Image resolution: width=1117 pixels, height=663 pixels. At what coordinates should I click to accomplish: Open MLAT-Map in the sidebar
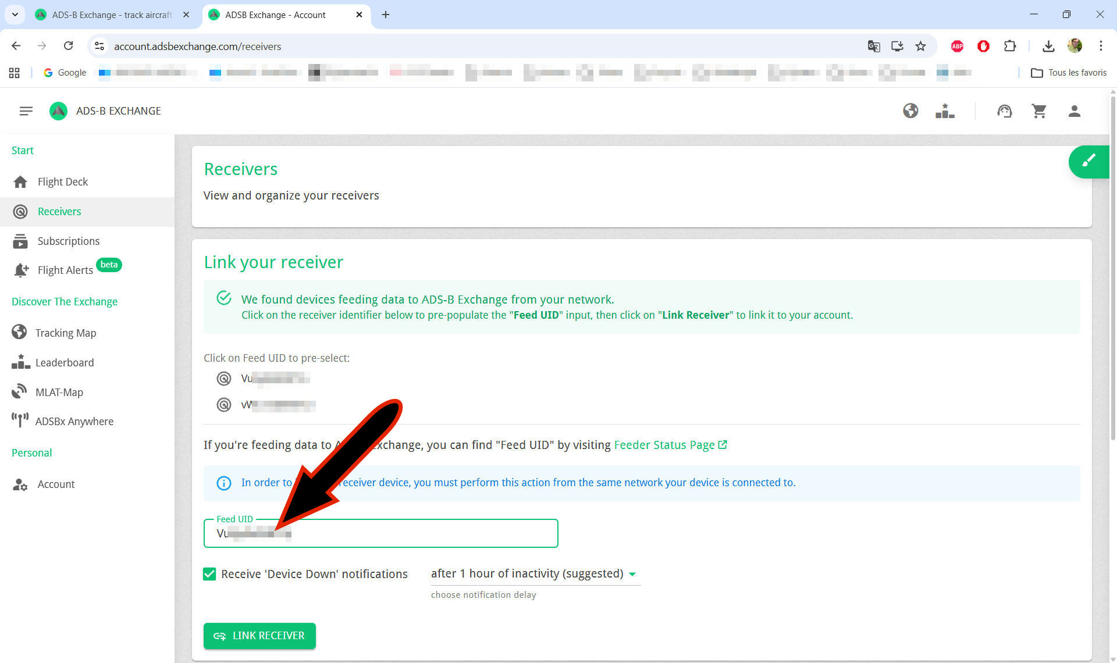point(87,392)
